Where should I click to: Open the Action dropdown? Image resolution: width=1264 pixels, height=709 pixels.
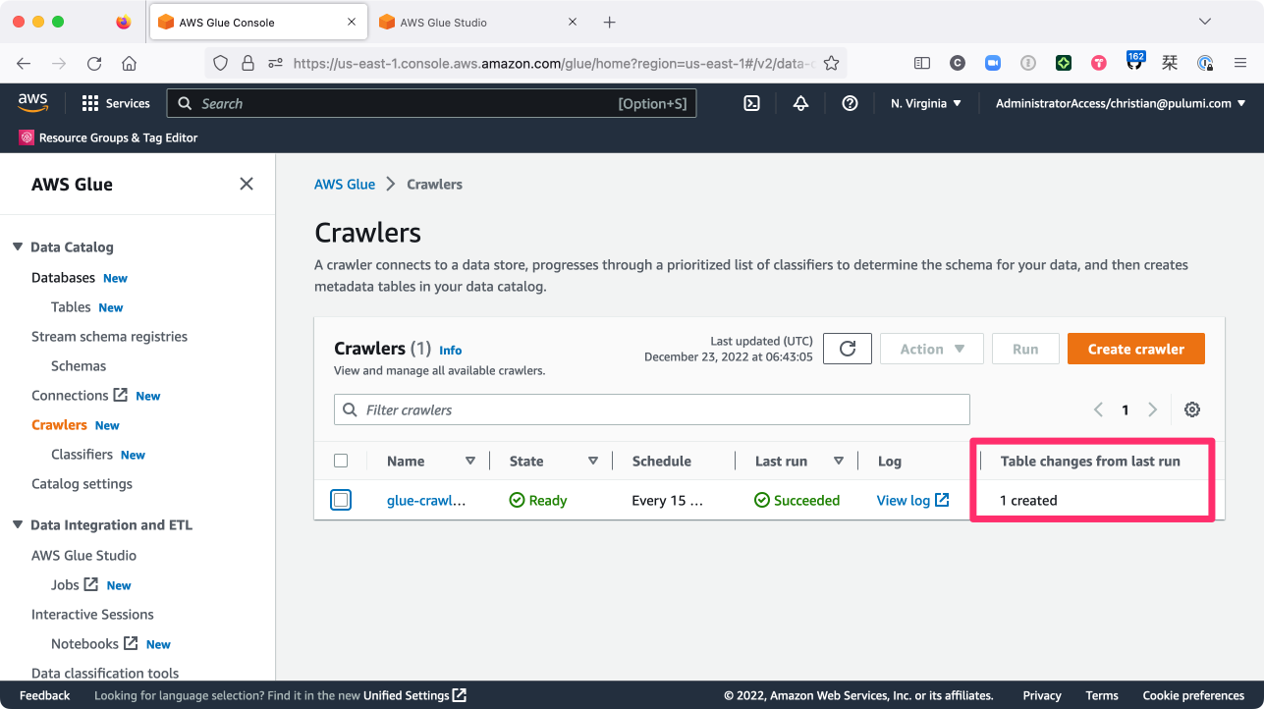point(932,349)
